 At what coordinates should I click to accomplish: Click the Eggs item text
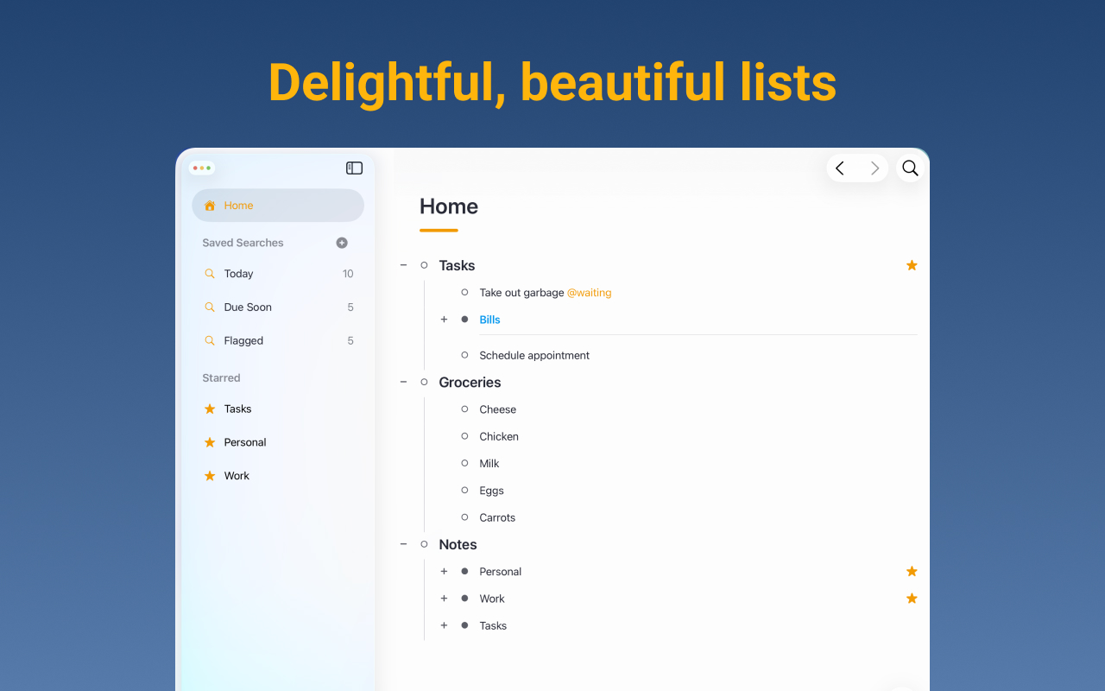[x=491, y=491]
